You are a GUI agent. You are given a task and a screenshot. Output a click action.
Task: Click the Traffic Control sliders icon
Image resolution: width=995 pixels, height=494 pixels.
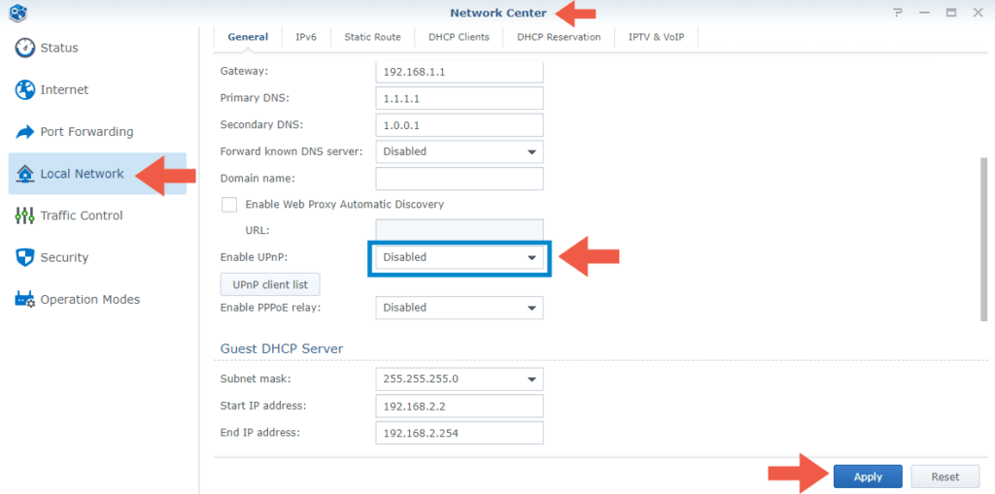coord(24,215)
